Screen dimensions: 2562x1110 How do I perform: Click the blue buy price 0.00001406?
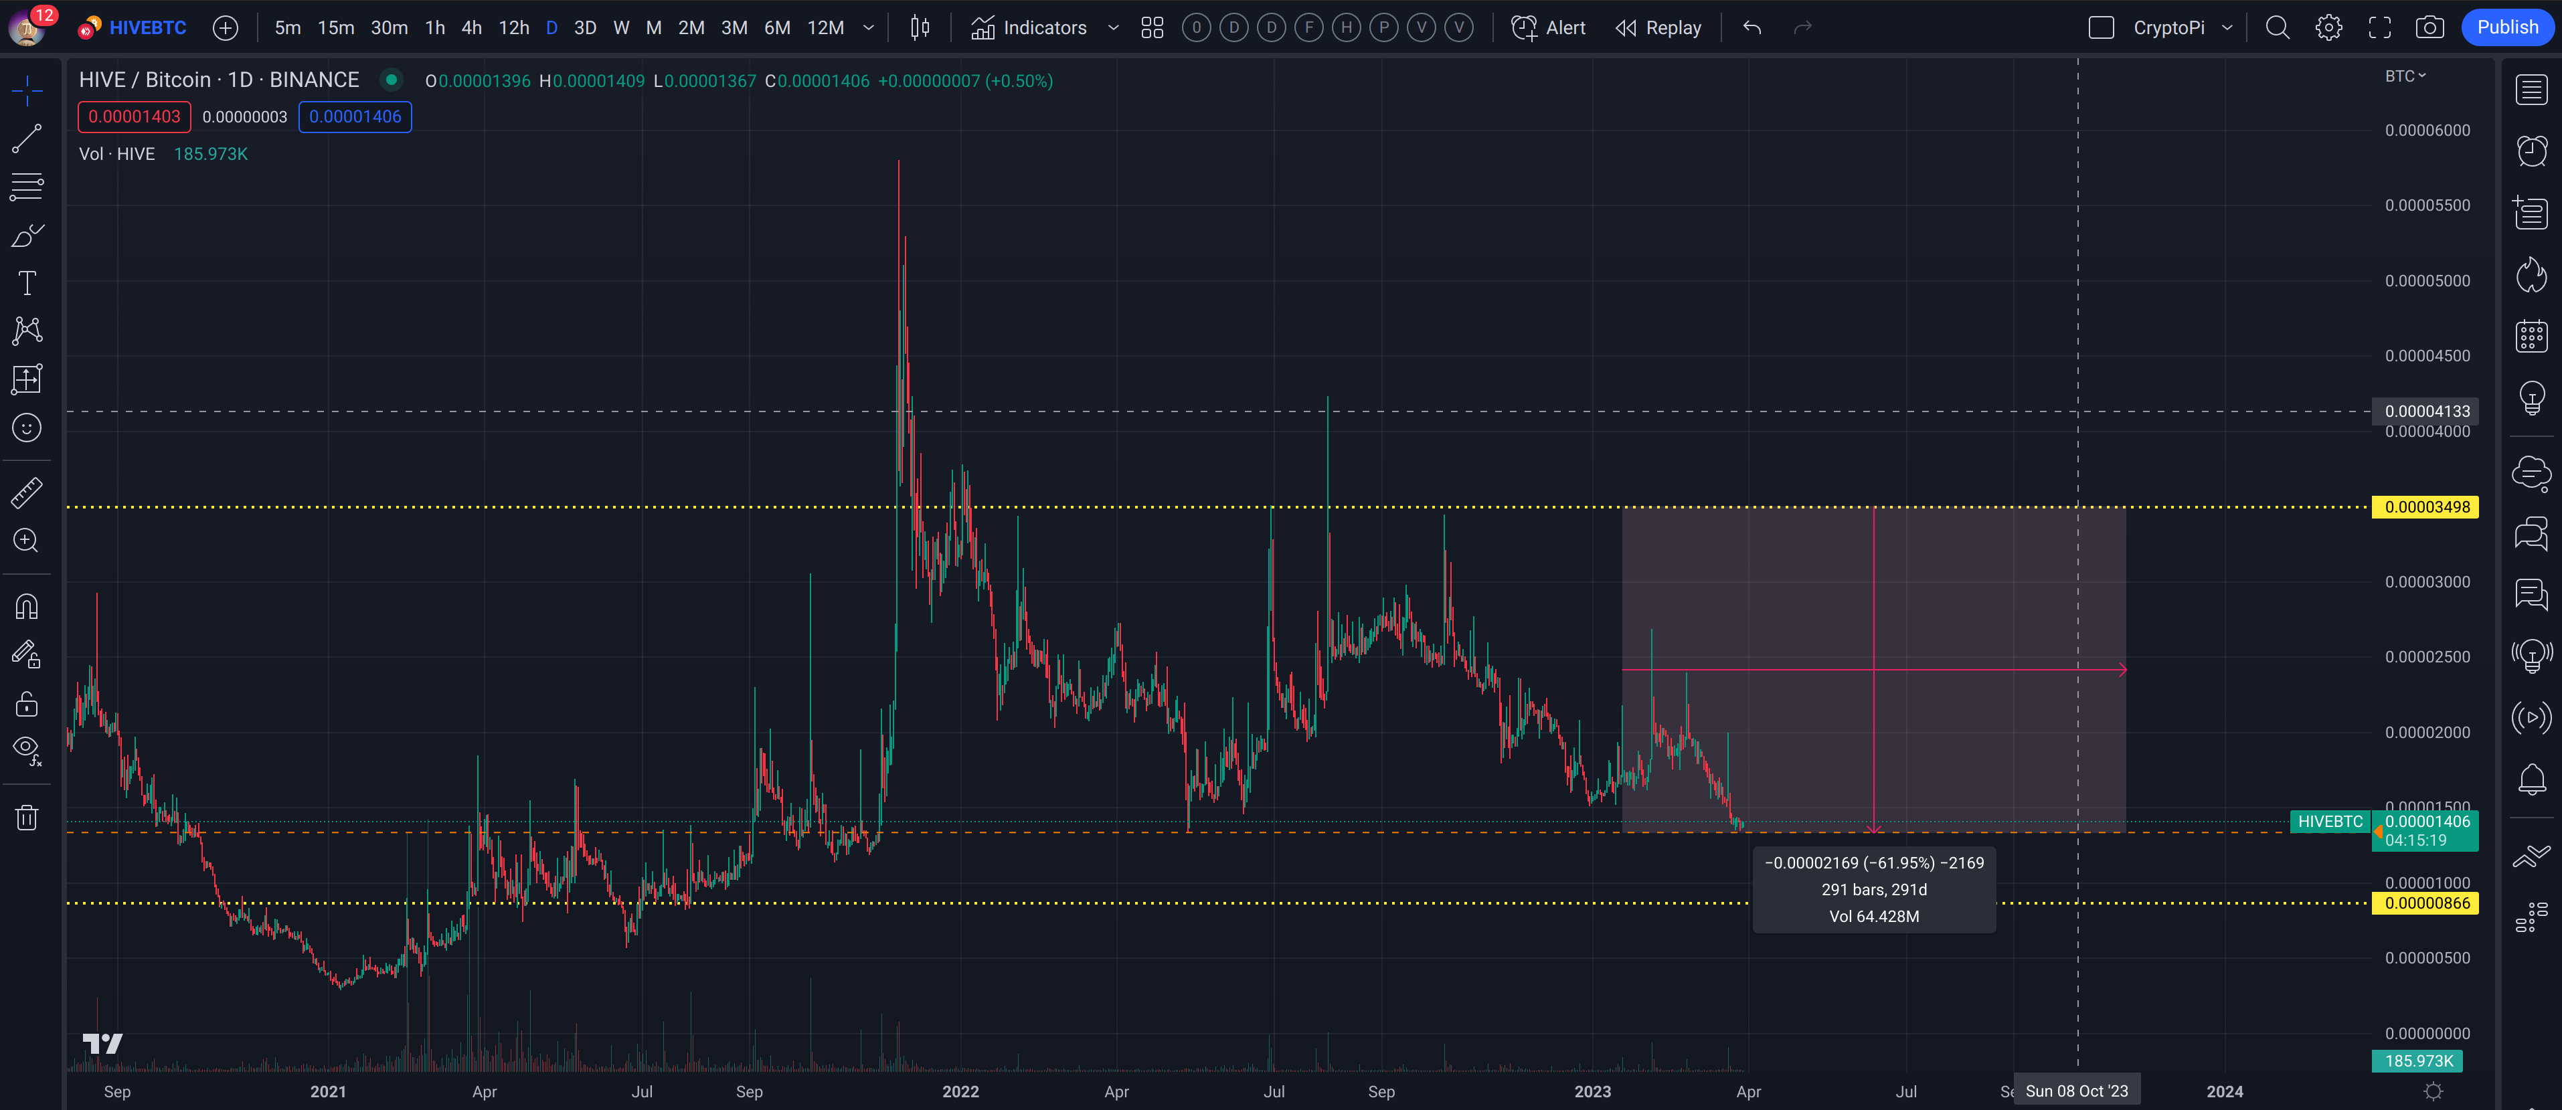[355, 116]
